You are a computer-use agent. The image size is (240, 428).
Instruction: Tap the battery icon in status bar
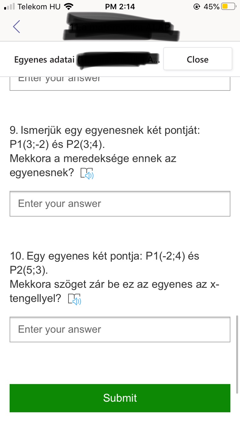pos(228,7)
